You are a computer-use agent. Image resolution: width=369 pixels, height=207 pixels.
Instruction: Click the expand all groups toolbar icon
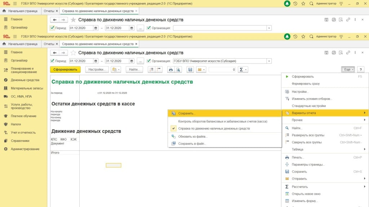(152, 70)
